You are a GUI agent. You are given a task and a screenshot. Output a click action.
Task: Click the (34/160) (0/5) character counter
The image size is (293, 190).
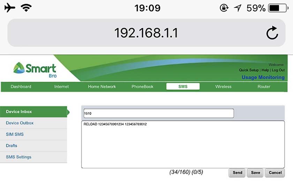pyautogui.click(x=186, y=172)
